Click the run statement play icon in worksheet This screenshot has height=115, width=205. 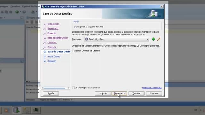28,22
